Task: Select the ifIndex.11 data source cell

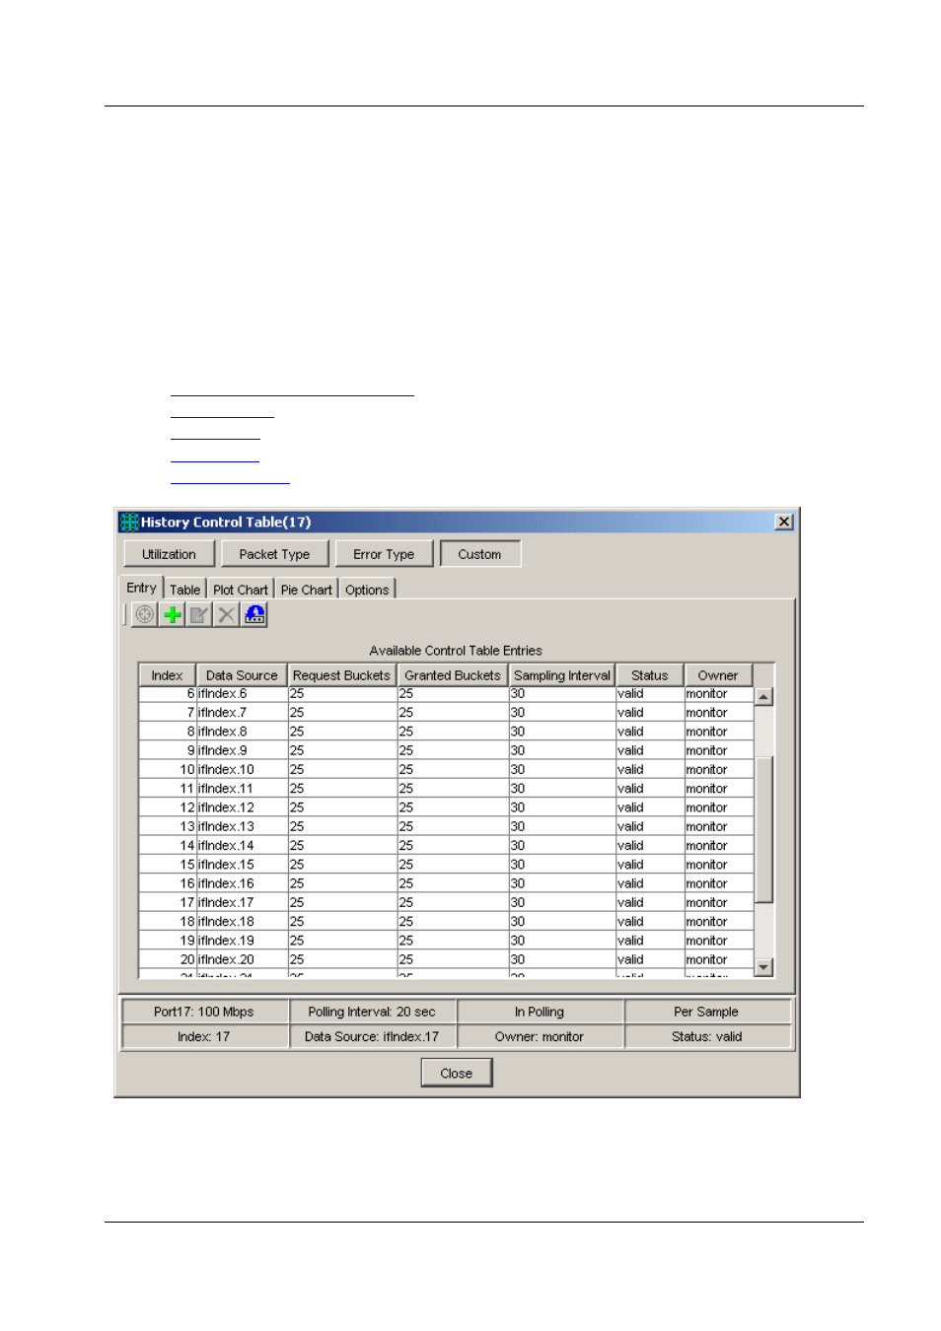Action: 242,789
